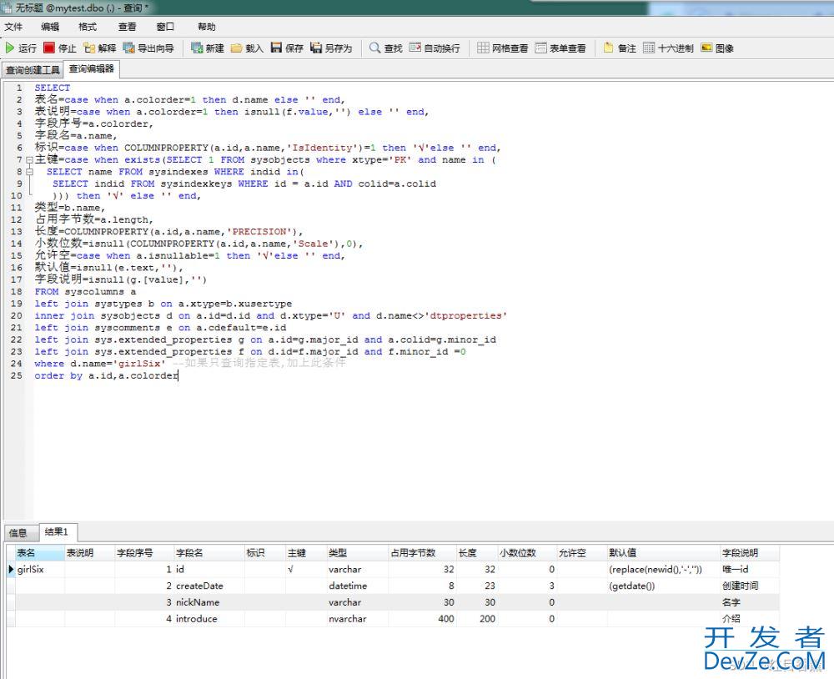Screen dimensions: 834x679
Task: Select the girlSix table name cell
Action: pyautogui.click(x=40, y=570)
